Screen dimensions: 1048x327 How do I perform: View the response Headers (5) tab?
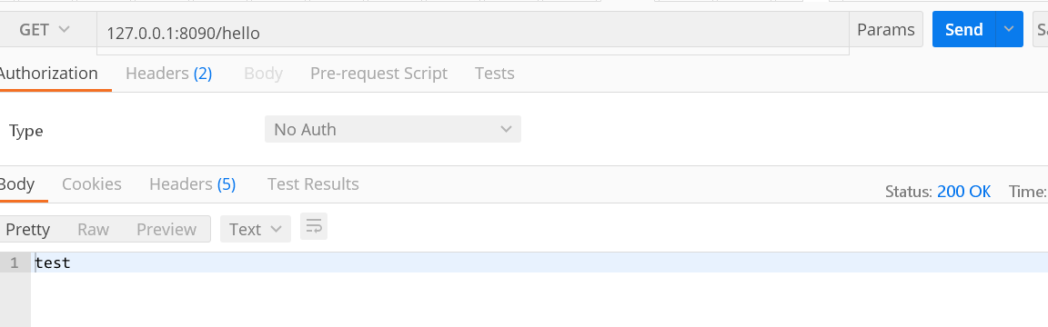(193, 184)
